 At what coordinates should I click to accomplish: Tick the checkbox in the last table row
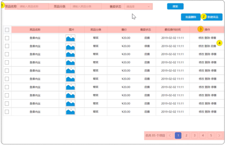tap(7, 112)
